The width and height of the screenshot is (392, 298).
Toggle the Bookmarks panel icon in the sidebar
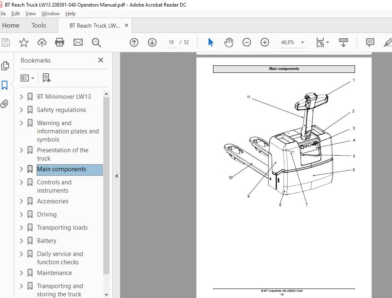click(5, 85)
